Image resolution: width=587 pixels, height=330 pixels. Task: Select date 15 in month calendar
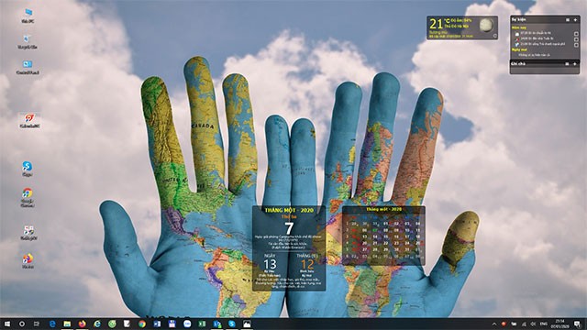[x=386, y=236]
